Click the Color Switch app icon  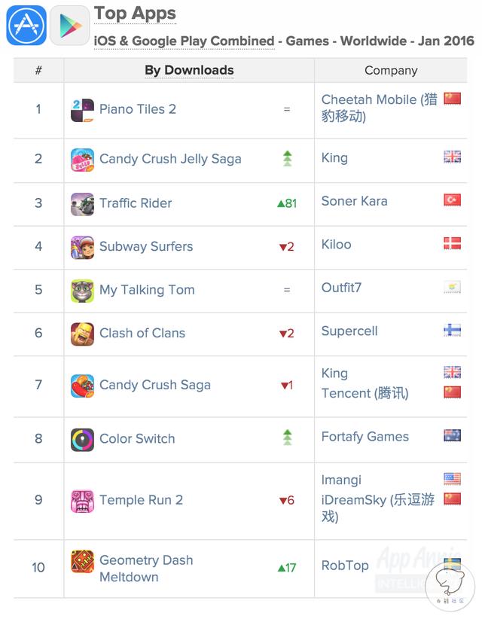tap(82, 439)
